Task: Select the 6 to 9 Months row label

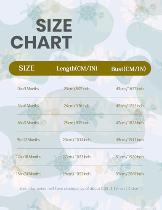Action: coord(28,123)
